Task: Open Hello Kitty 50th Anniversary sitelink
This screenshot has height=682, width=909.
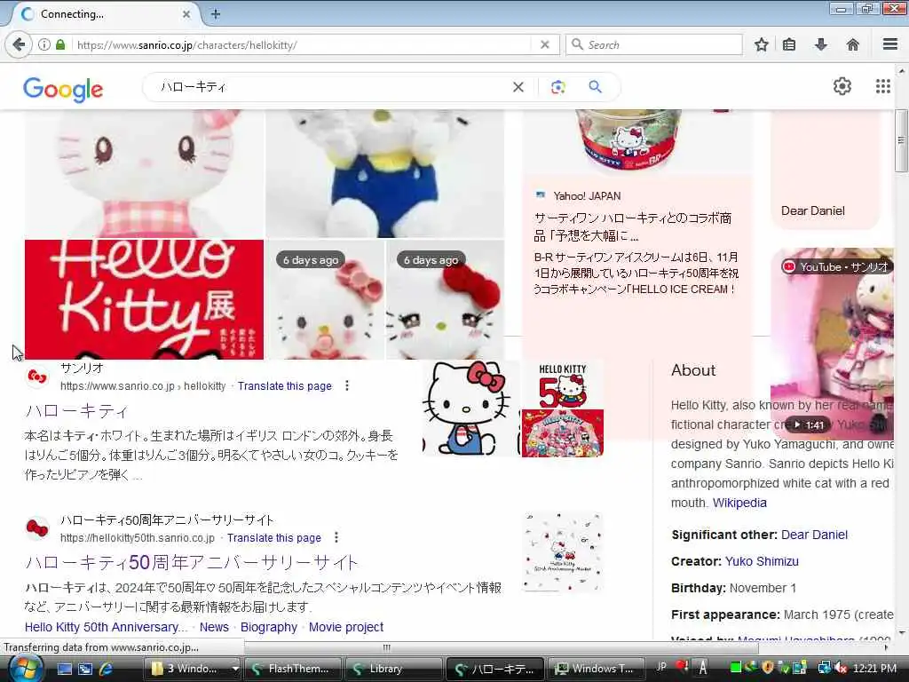Action: point(107,627)
